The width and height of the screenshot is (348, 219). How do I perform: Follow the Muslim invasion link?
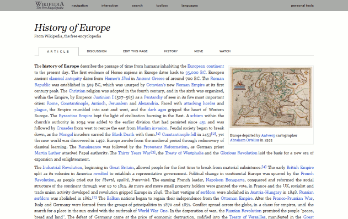(x=152, y=128)
